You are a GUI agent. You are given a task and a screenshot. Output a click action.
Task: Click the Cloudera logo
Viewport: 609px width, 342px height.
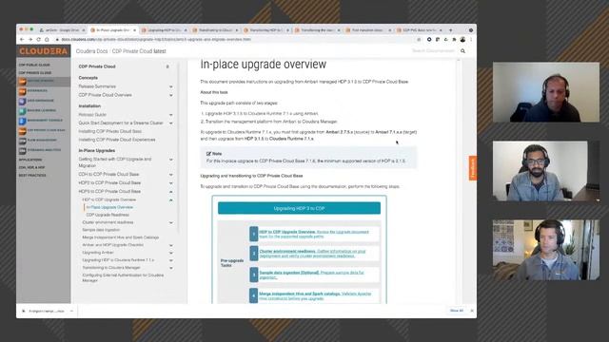coord(44,51)
